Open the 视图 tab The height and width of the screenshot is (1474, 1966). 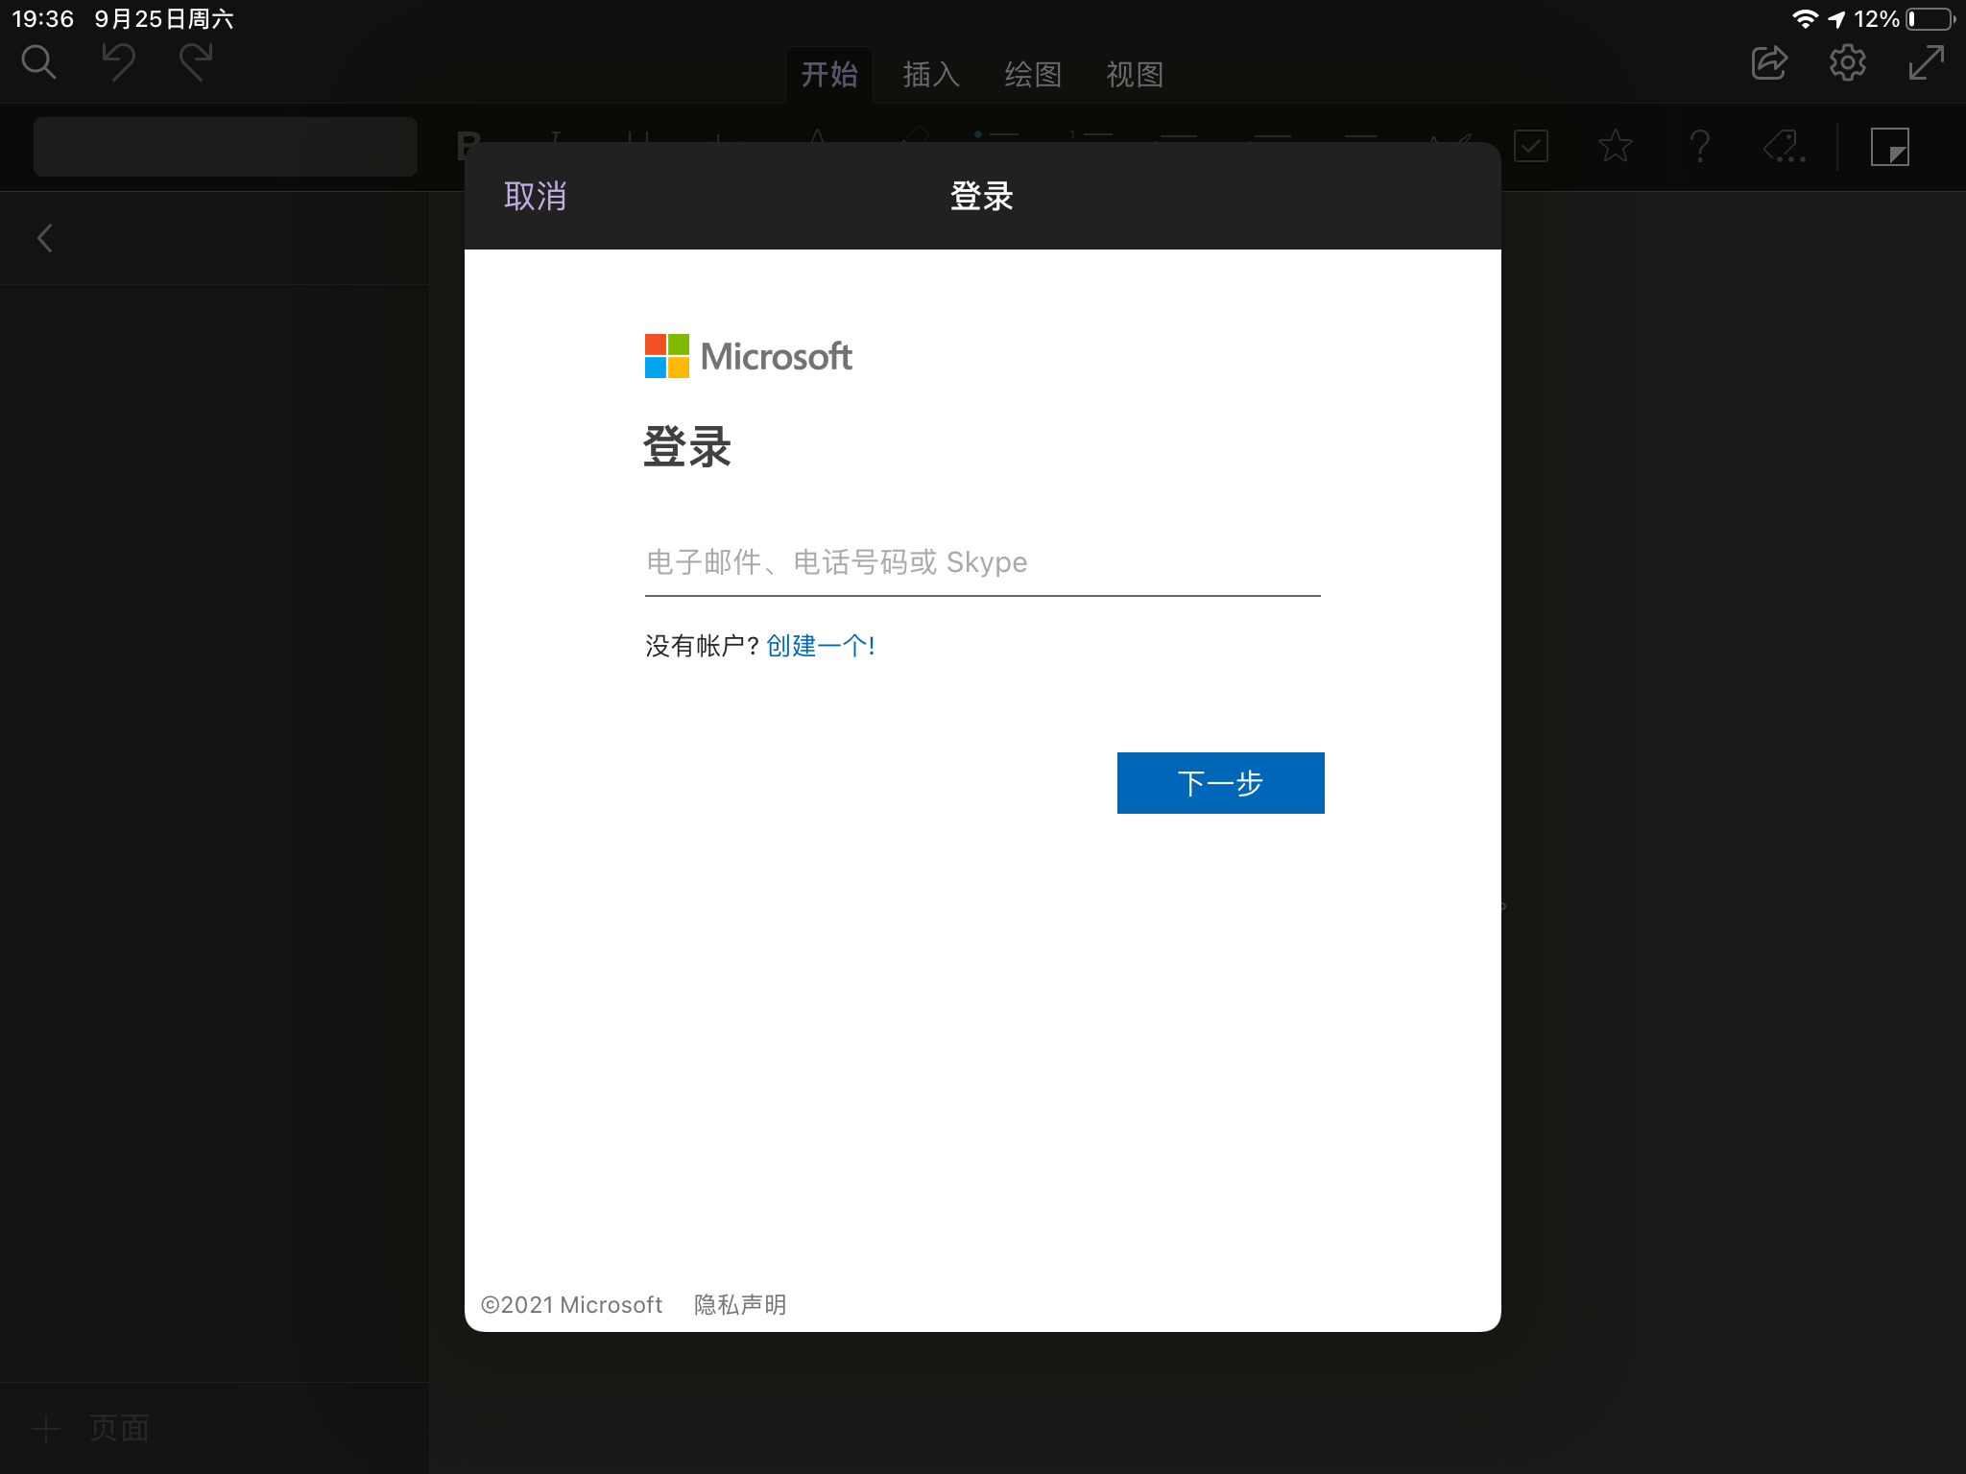[x=1134, y=75]
